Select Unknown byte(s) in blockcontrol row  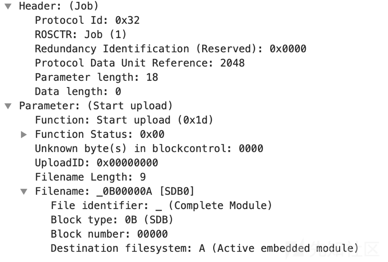click(x=149, y=149)
